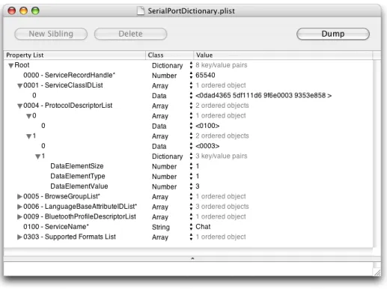This screenshot has width=387, height=289.
Task: Select the DataElementSize key
Action: tap(77, 166)
